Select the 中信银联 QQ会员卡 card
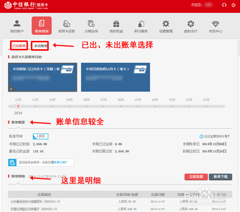Viewport: 240px width, 212px height. pyautogui.click(x=42, y=77)
